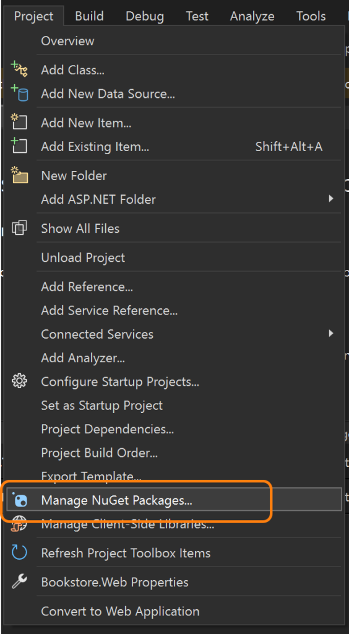Select Configure Startup Projects... entry

click(174, 381)
